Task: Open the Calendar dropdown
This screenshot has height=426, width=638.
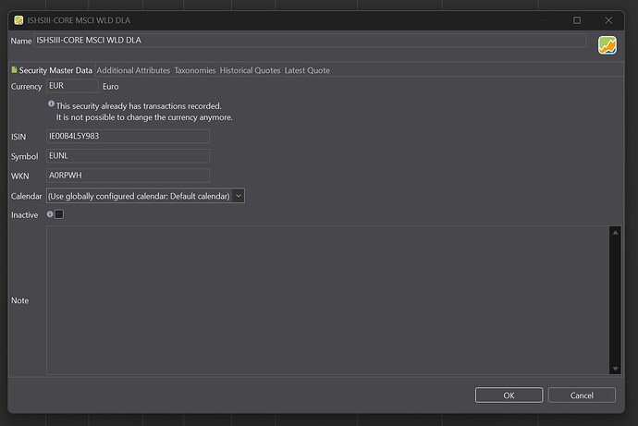Action: (145, 196)
